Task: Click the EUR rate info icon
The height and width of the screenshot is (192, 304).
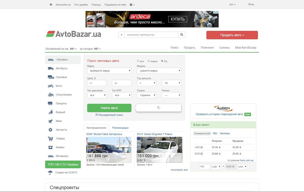Action: pyautogui.click(x=202, y=154)
